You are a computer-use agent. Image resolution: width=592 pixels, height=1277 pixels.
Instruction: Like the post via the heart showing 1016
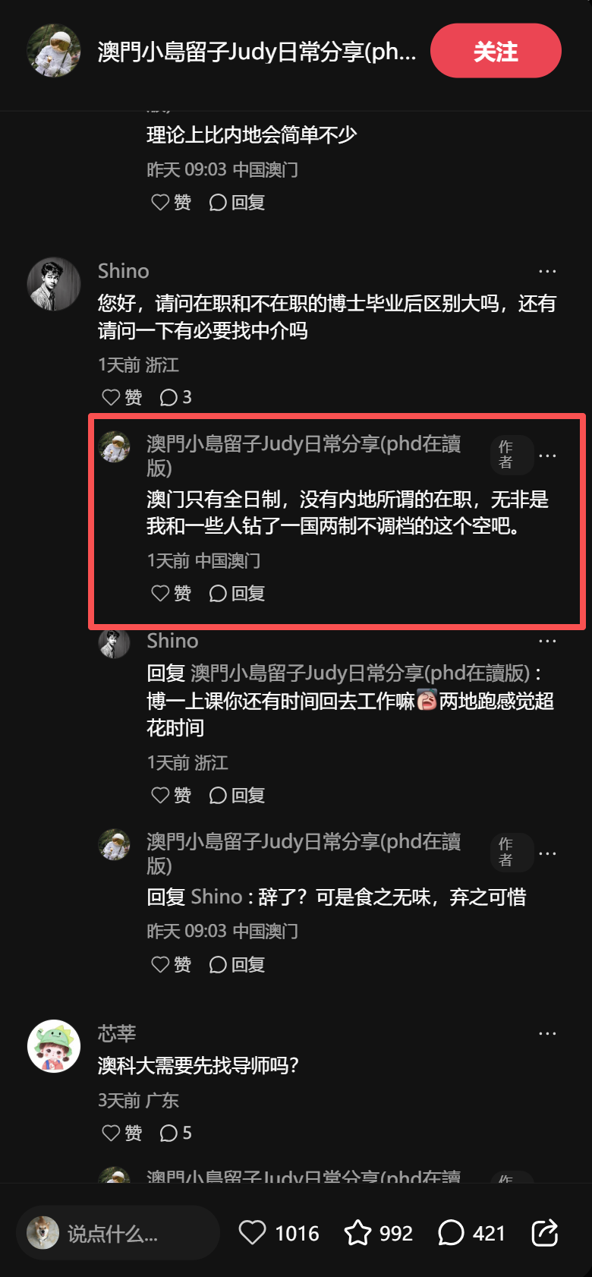(279, 1233)
